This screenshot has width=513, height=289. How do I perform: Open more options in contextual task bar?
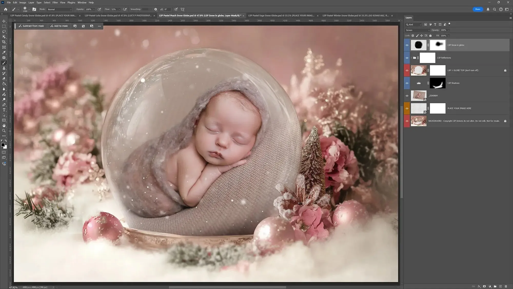[x=100, y=26]
